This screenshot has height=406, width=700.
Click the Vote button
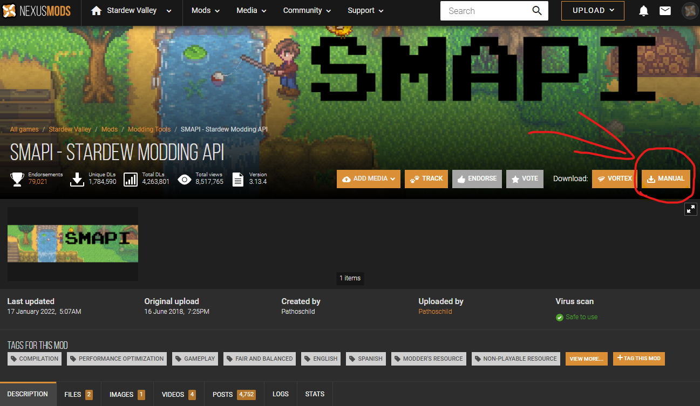525,179
